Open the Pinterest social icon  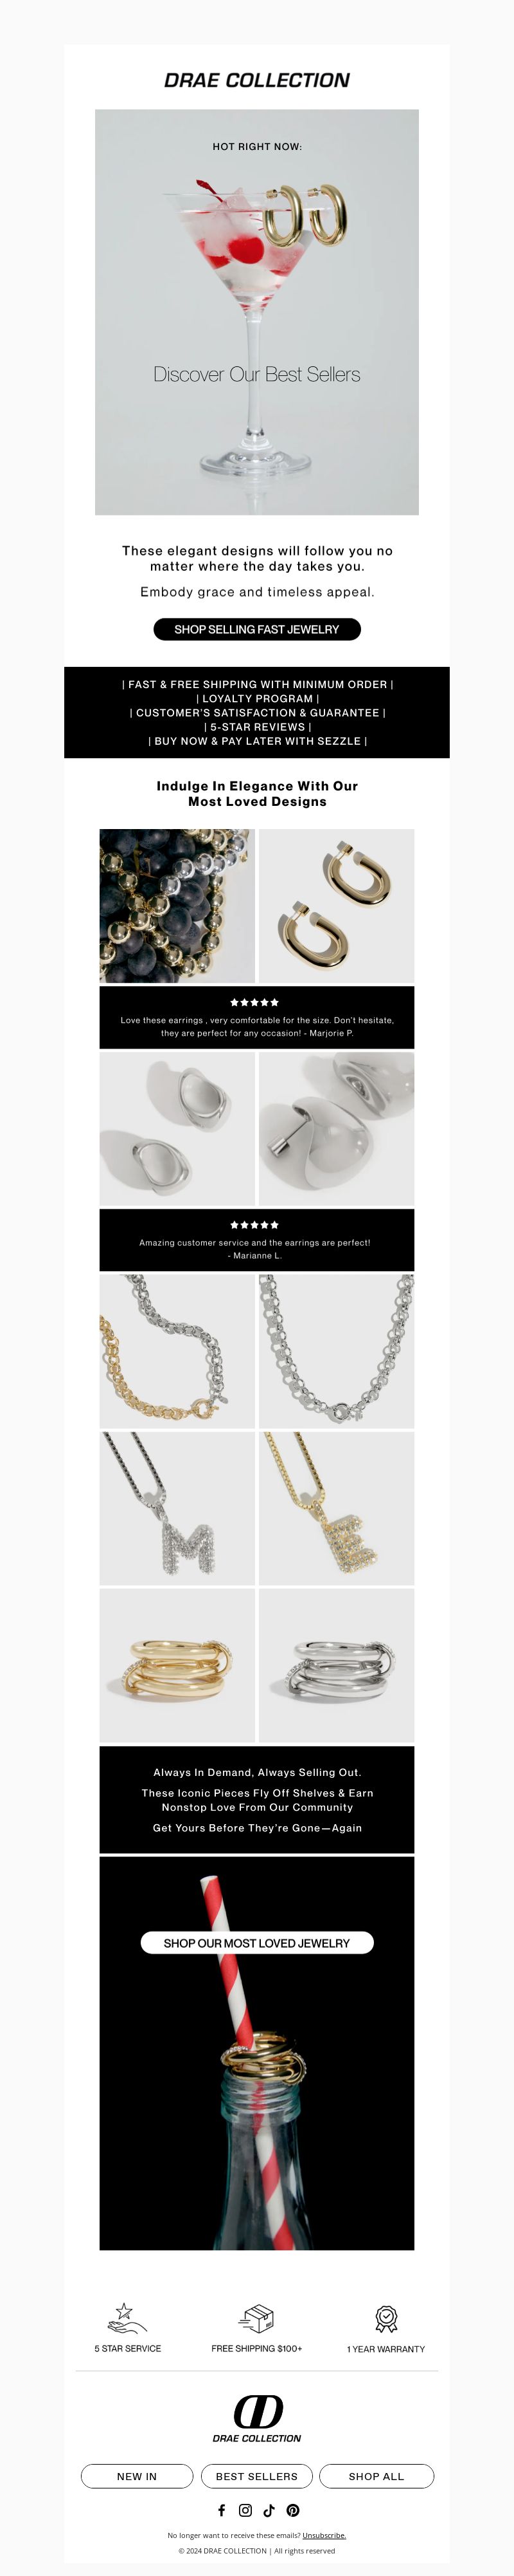pyautogui.click(x=292, y=2510)
